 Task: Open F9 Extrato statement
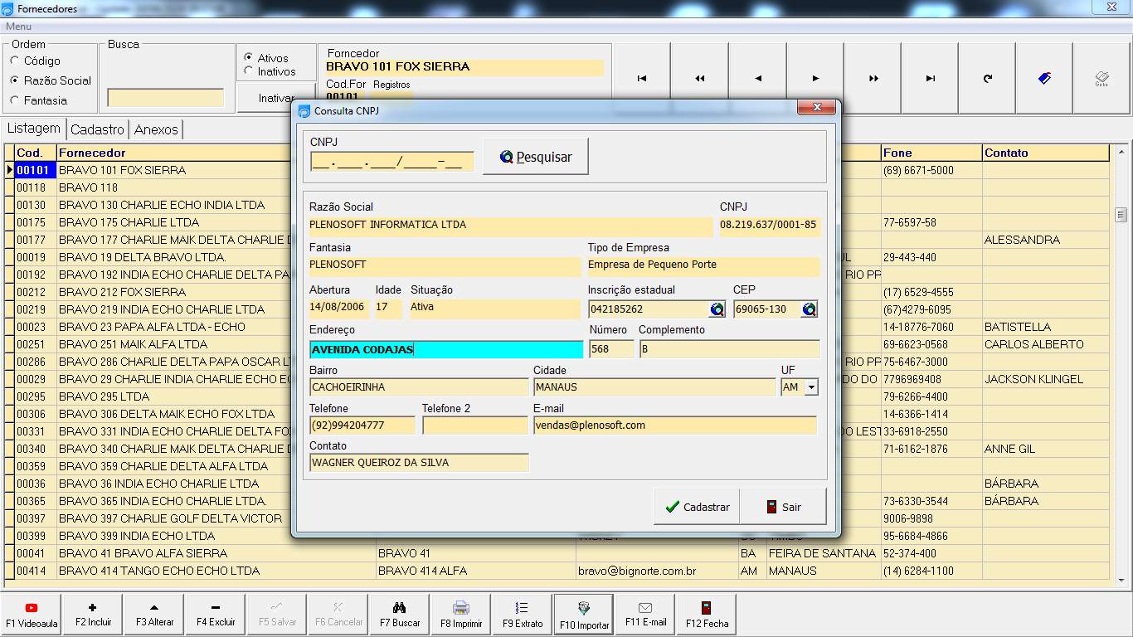tap(523, 614)
